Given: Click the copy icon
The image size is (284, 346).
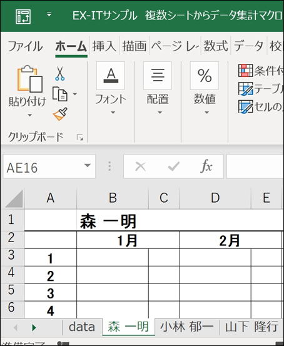Looking at the screenshot, I should 59,94.
